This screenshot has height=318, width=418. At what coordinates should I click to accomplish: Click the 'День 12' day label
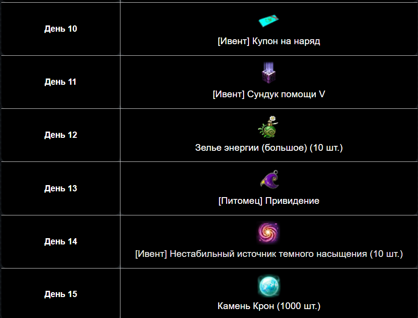[61, 135]
